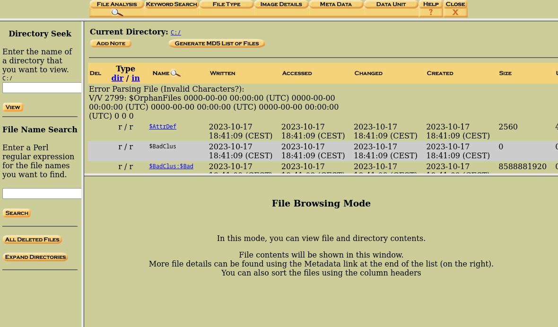Focus the directory name input field
Image resolution: width=558 pixels, height=327 pixels.
coord(42,88)
